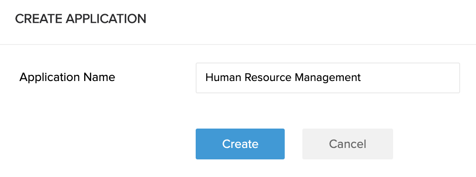
Task: Click the word CREATE in the heading
Action: (37, 19)
